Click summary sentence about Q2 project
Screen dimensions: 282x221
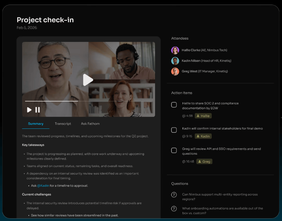tap(85, 136)
